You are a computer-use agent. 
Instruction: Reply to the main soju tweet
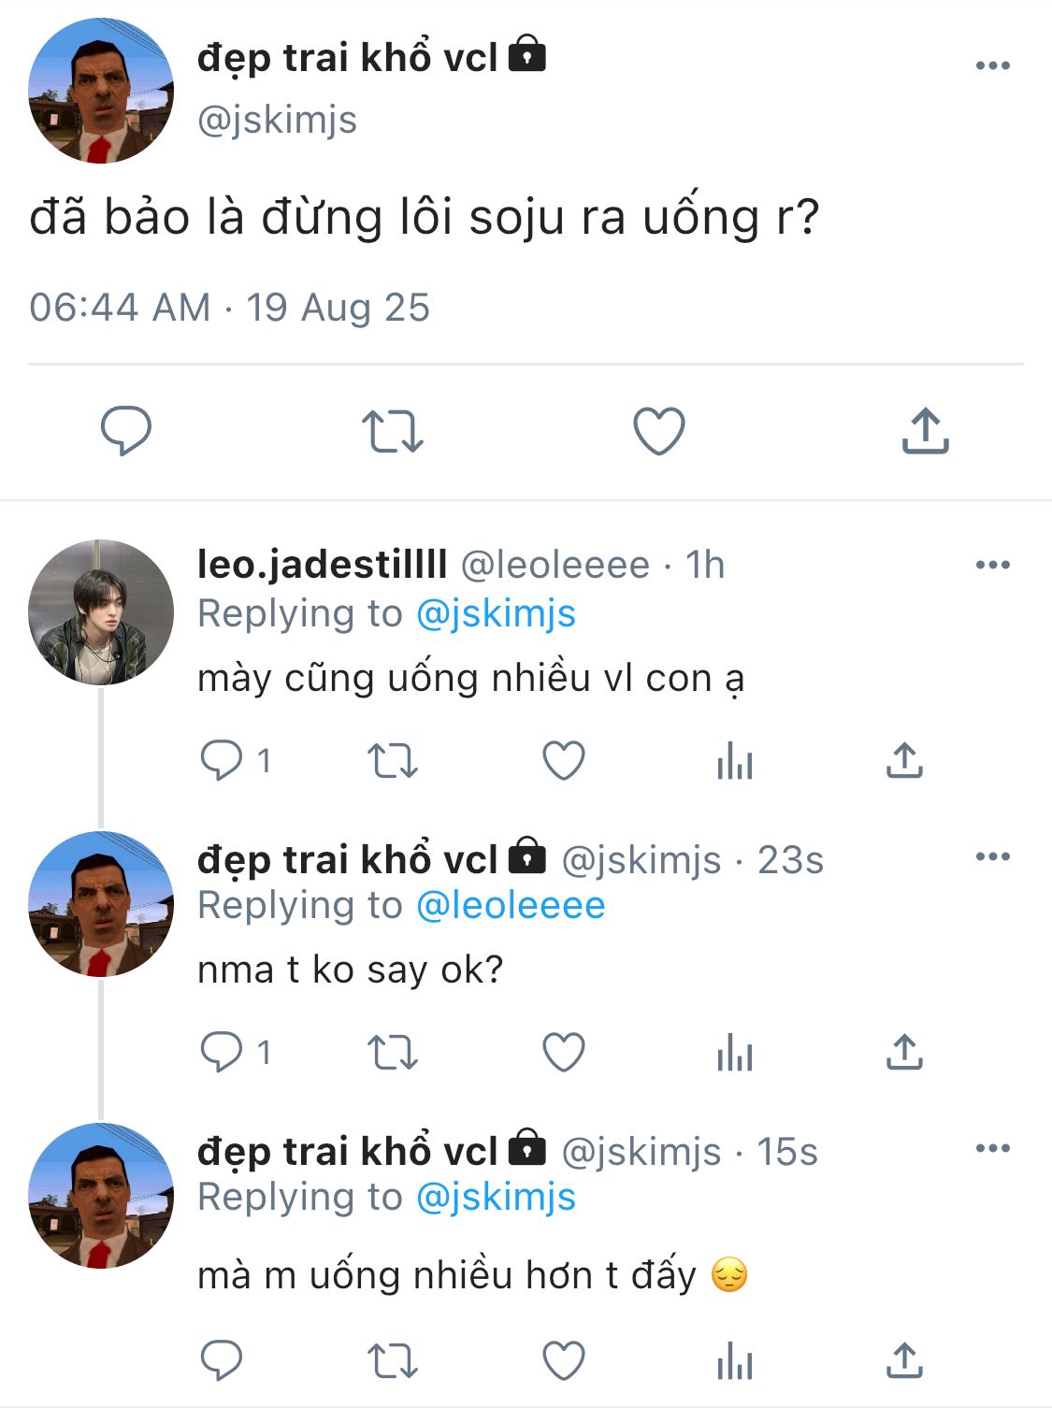126,431
